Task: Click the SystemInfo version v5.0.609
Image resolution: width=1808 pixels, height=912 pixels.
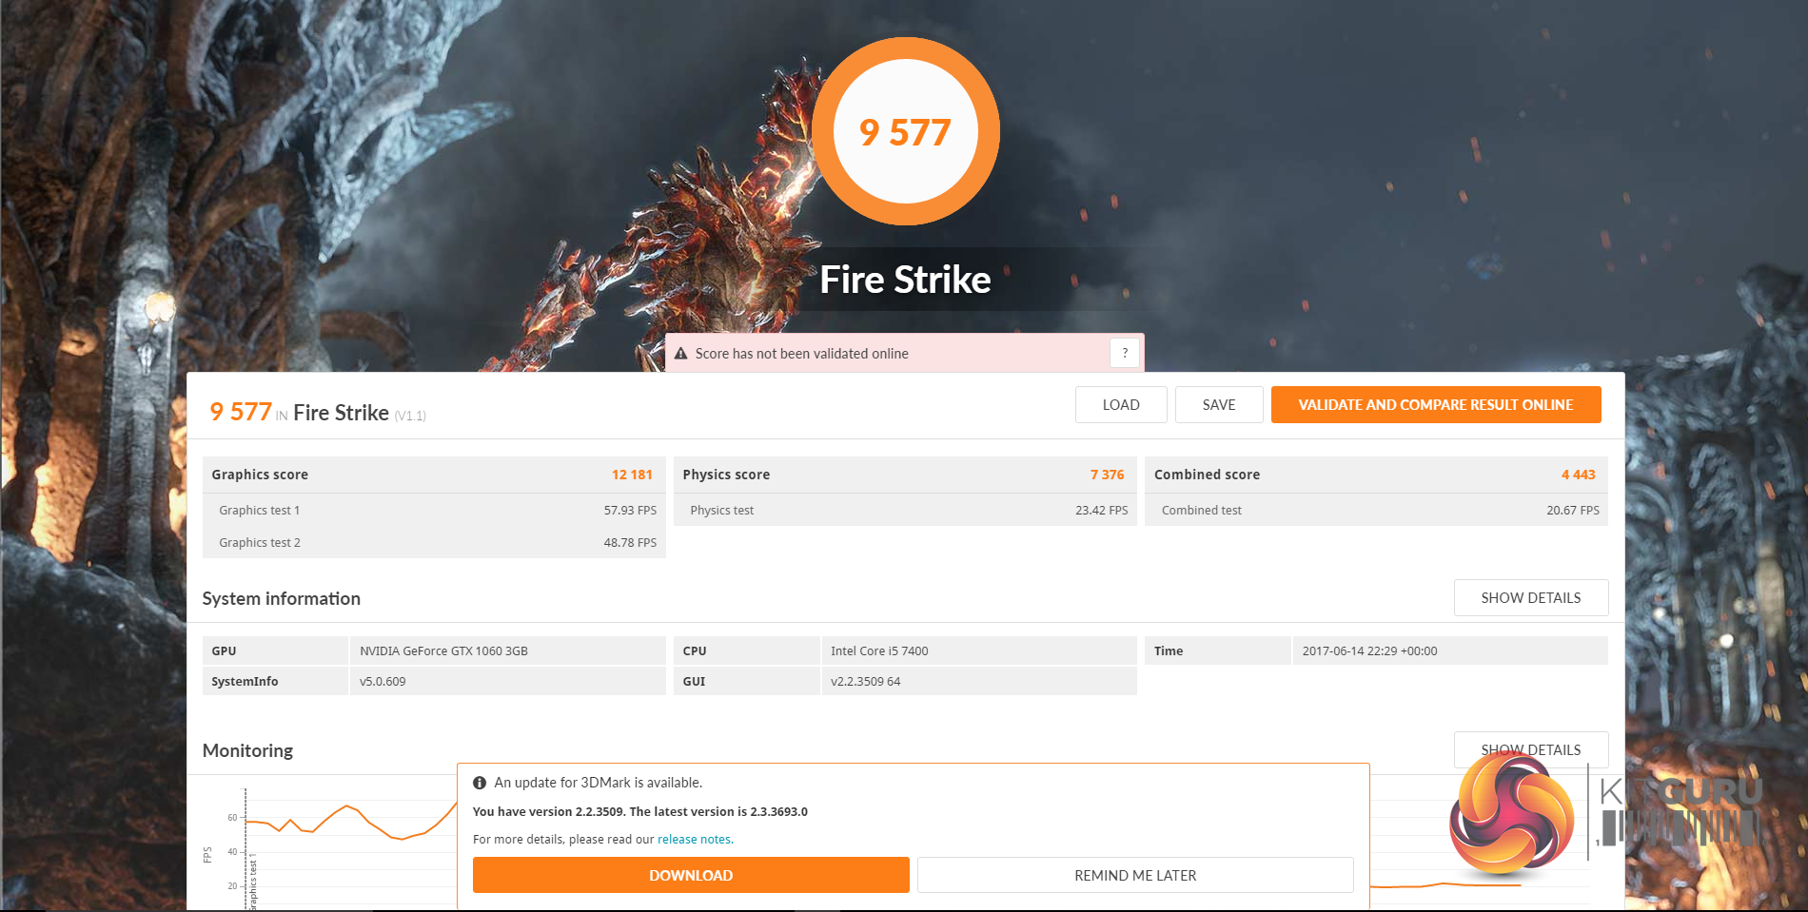Action: [383, 682]
